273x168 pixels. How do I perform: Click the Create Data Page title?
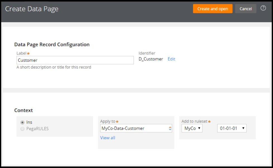click(32, 9)
